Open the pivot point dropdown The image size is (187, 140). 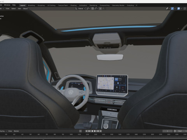coord(88,9)
